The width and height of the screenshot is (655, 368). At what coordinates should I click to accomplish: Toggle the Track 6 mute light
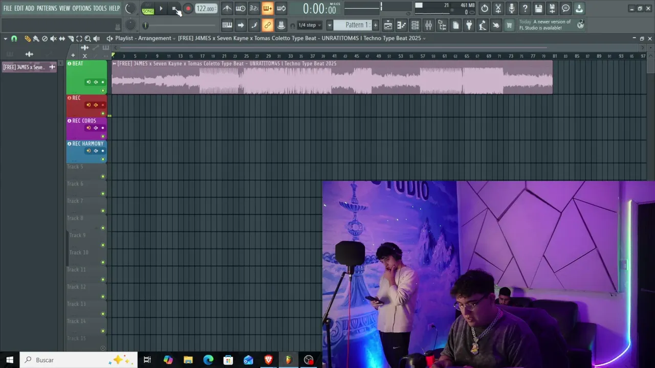103,194
